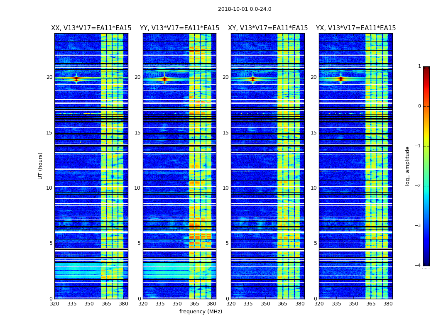Click the red peak in the YX panel
This screenshot has height=332, width=436.
click(341, 79)
